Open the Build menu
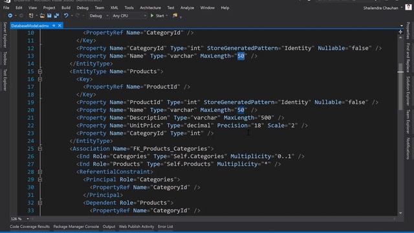 pos(66,8)
